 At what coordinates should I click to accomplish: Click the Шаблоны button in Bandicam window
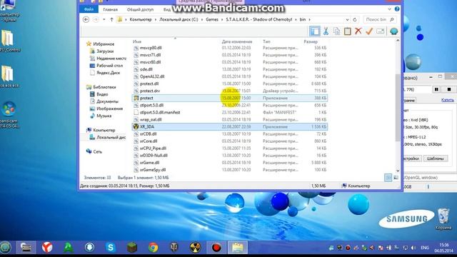coord(436,158)
